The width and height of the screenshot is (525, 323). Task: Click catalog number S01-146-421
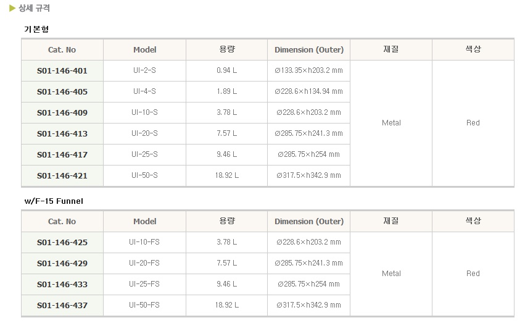tap(62, 175)
